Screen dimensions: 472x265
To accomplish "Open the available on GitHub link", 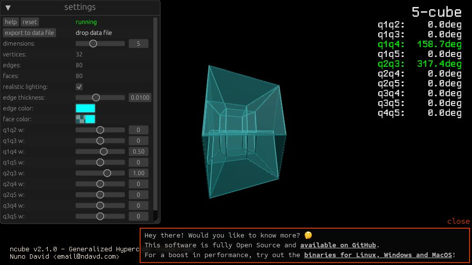I will [x=338, y=245].
